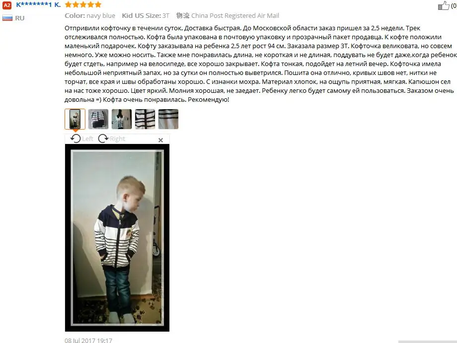Open second review photo thumbnail
This screenshot has width=457, height=343.
(98, 119)
